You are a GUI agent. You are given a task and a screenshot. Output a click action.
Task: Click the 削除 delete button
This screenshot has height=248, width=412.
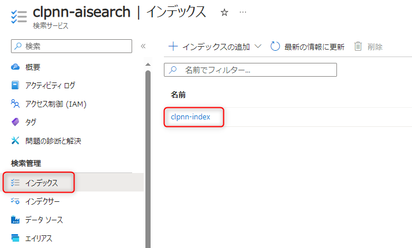click(x=368, y=46)
